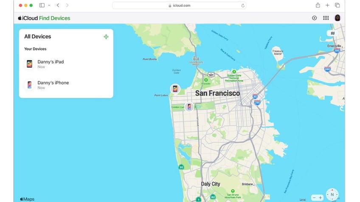Open the Safari share icon
360x202 pixels.
point(318,5)
